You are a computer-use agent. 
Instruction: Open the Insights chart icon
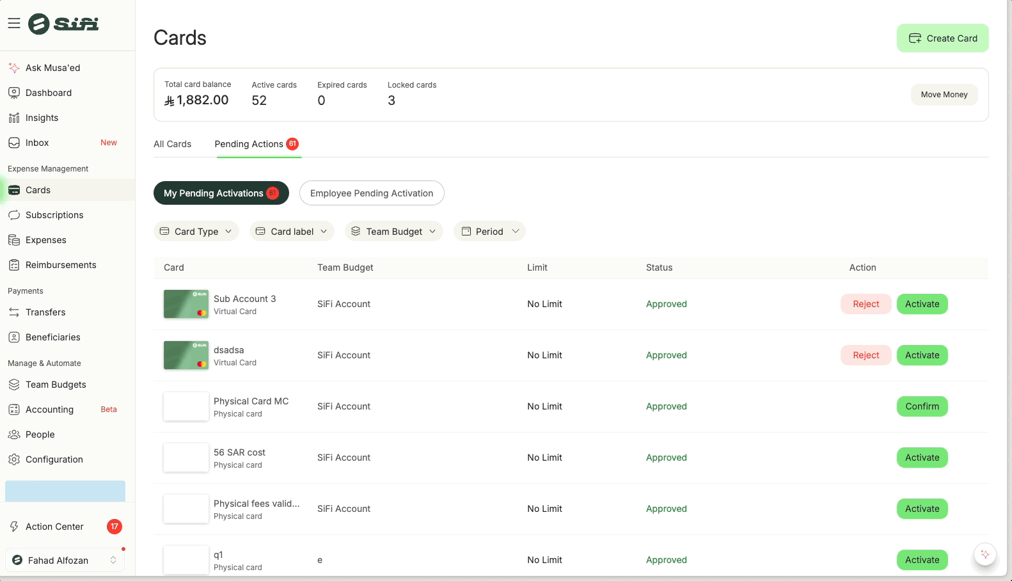click(14, 118)
